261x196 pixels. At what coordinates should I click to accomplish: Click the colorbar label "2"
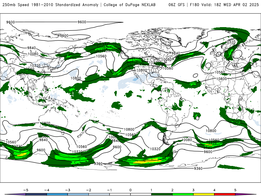173,190
